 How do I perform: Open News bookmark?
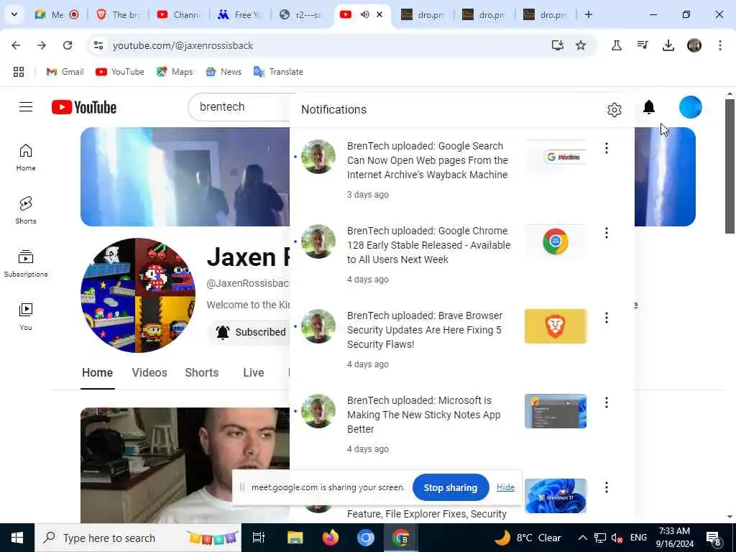(224, 72)
